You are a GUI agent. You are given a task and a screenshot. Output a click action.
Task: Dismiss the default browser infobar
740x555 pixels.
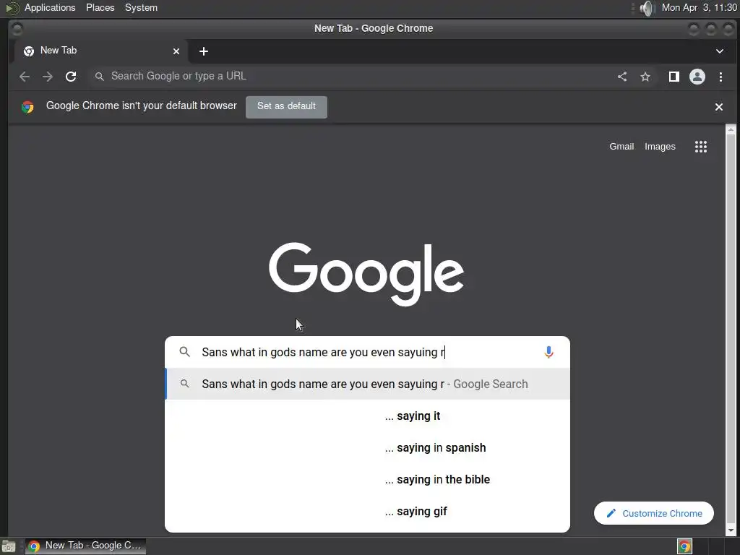[x=719, y=107]
